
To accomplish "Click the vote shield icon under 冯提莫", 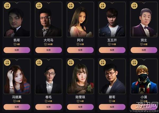I will pyautogui.click(x=15, y=101).
